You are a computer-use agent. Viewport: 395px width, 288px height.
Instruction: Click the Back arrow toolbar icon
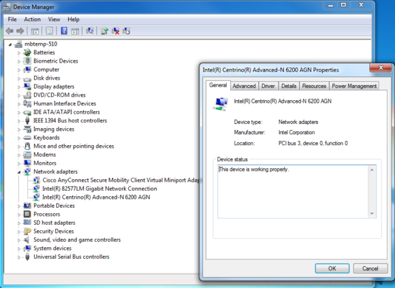(x=10, y=31)
